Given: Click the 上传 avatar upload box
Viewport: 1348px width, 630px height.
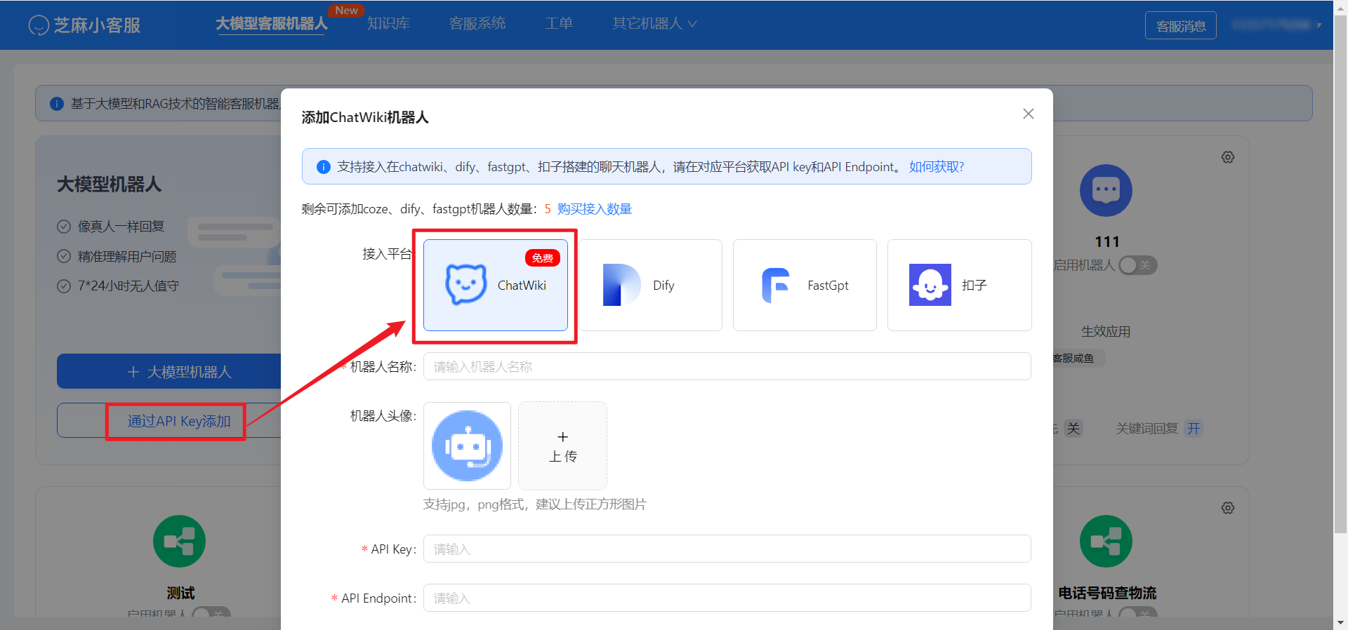Looking at the screenshot, I should pos(562,445).
